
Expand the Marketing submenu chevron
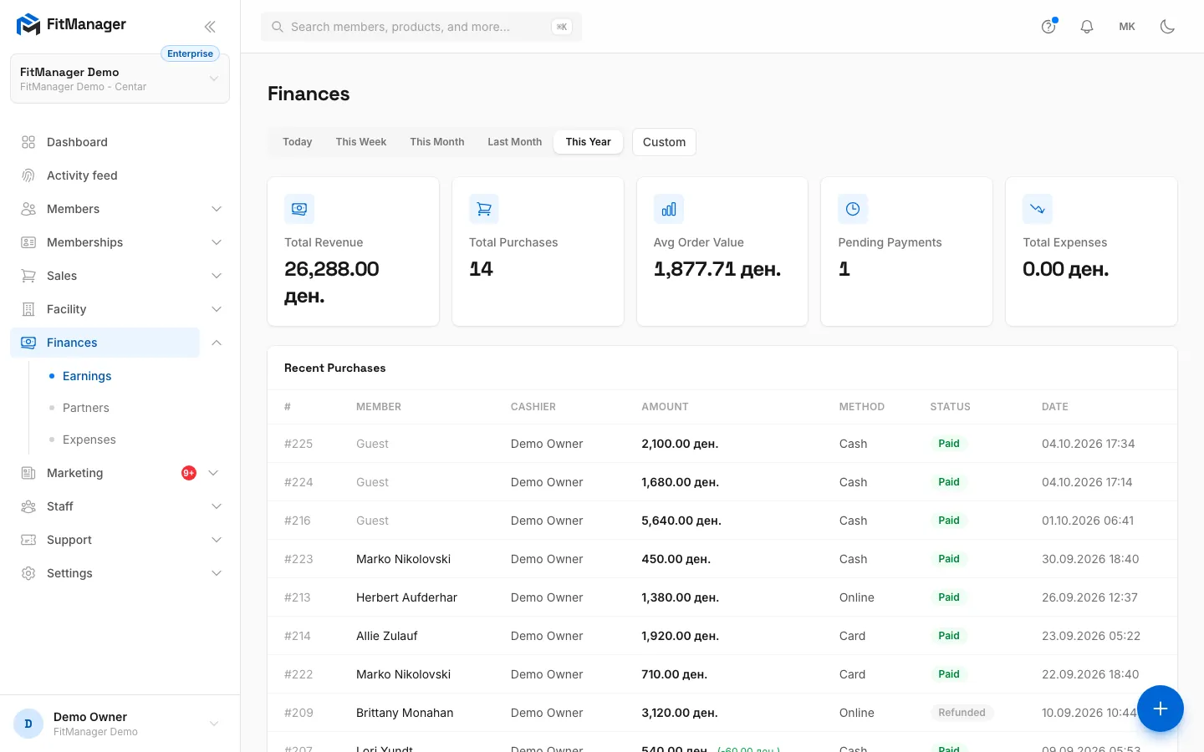(x=213, y=473)
